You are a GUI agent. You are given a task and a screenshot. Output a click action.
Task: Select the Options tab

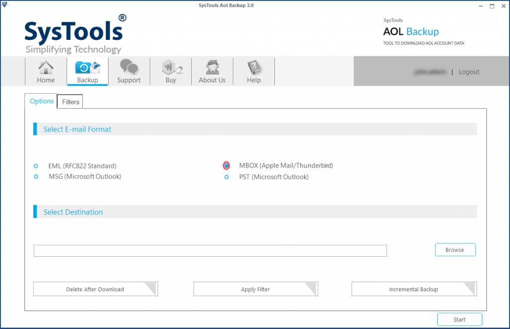pyautogui.click(x=41, y=101)
